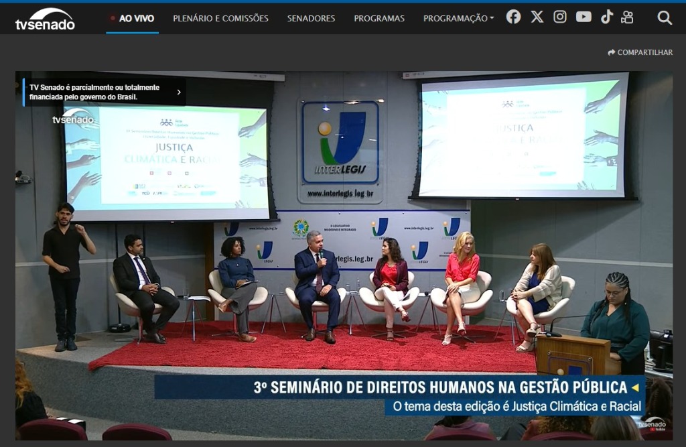Click the TV Senado funding notice text
The height and width of the screenshot is (447, 686).
(94, 92)
